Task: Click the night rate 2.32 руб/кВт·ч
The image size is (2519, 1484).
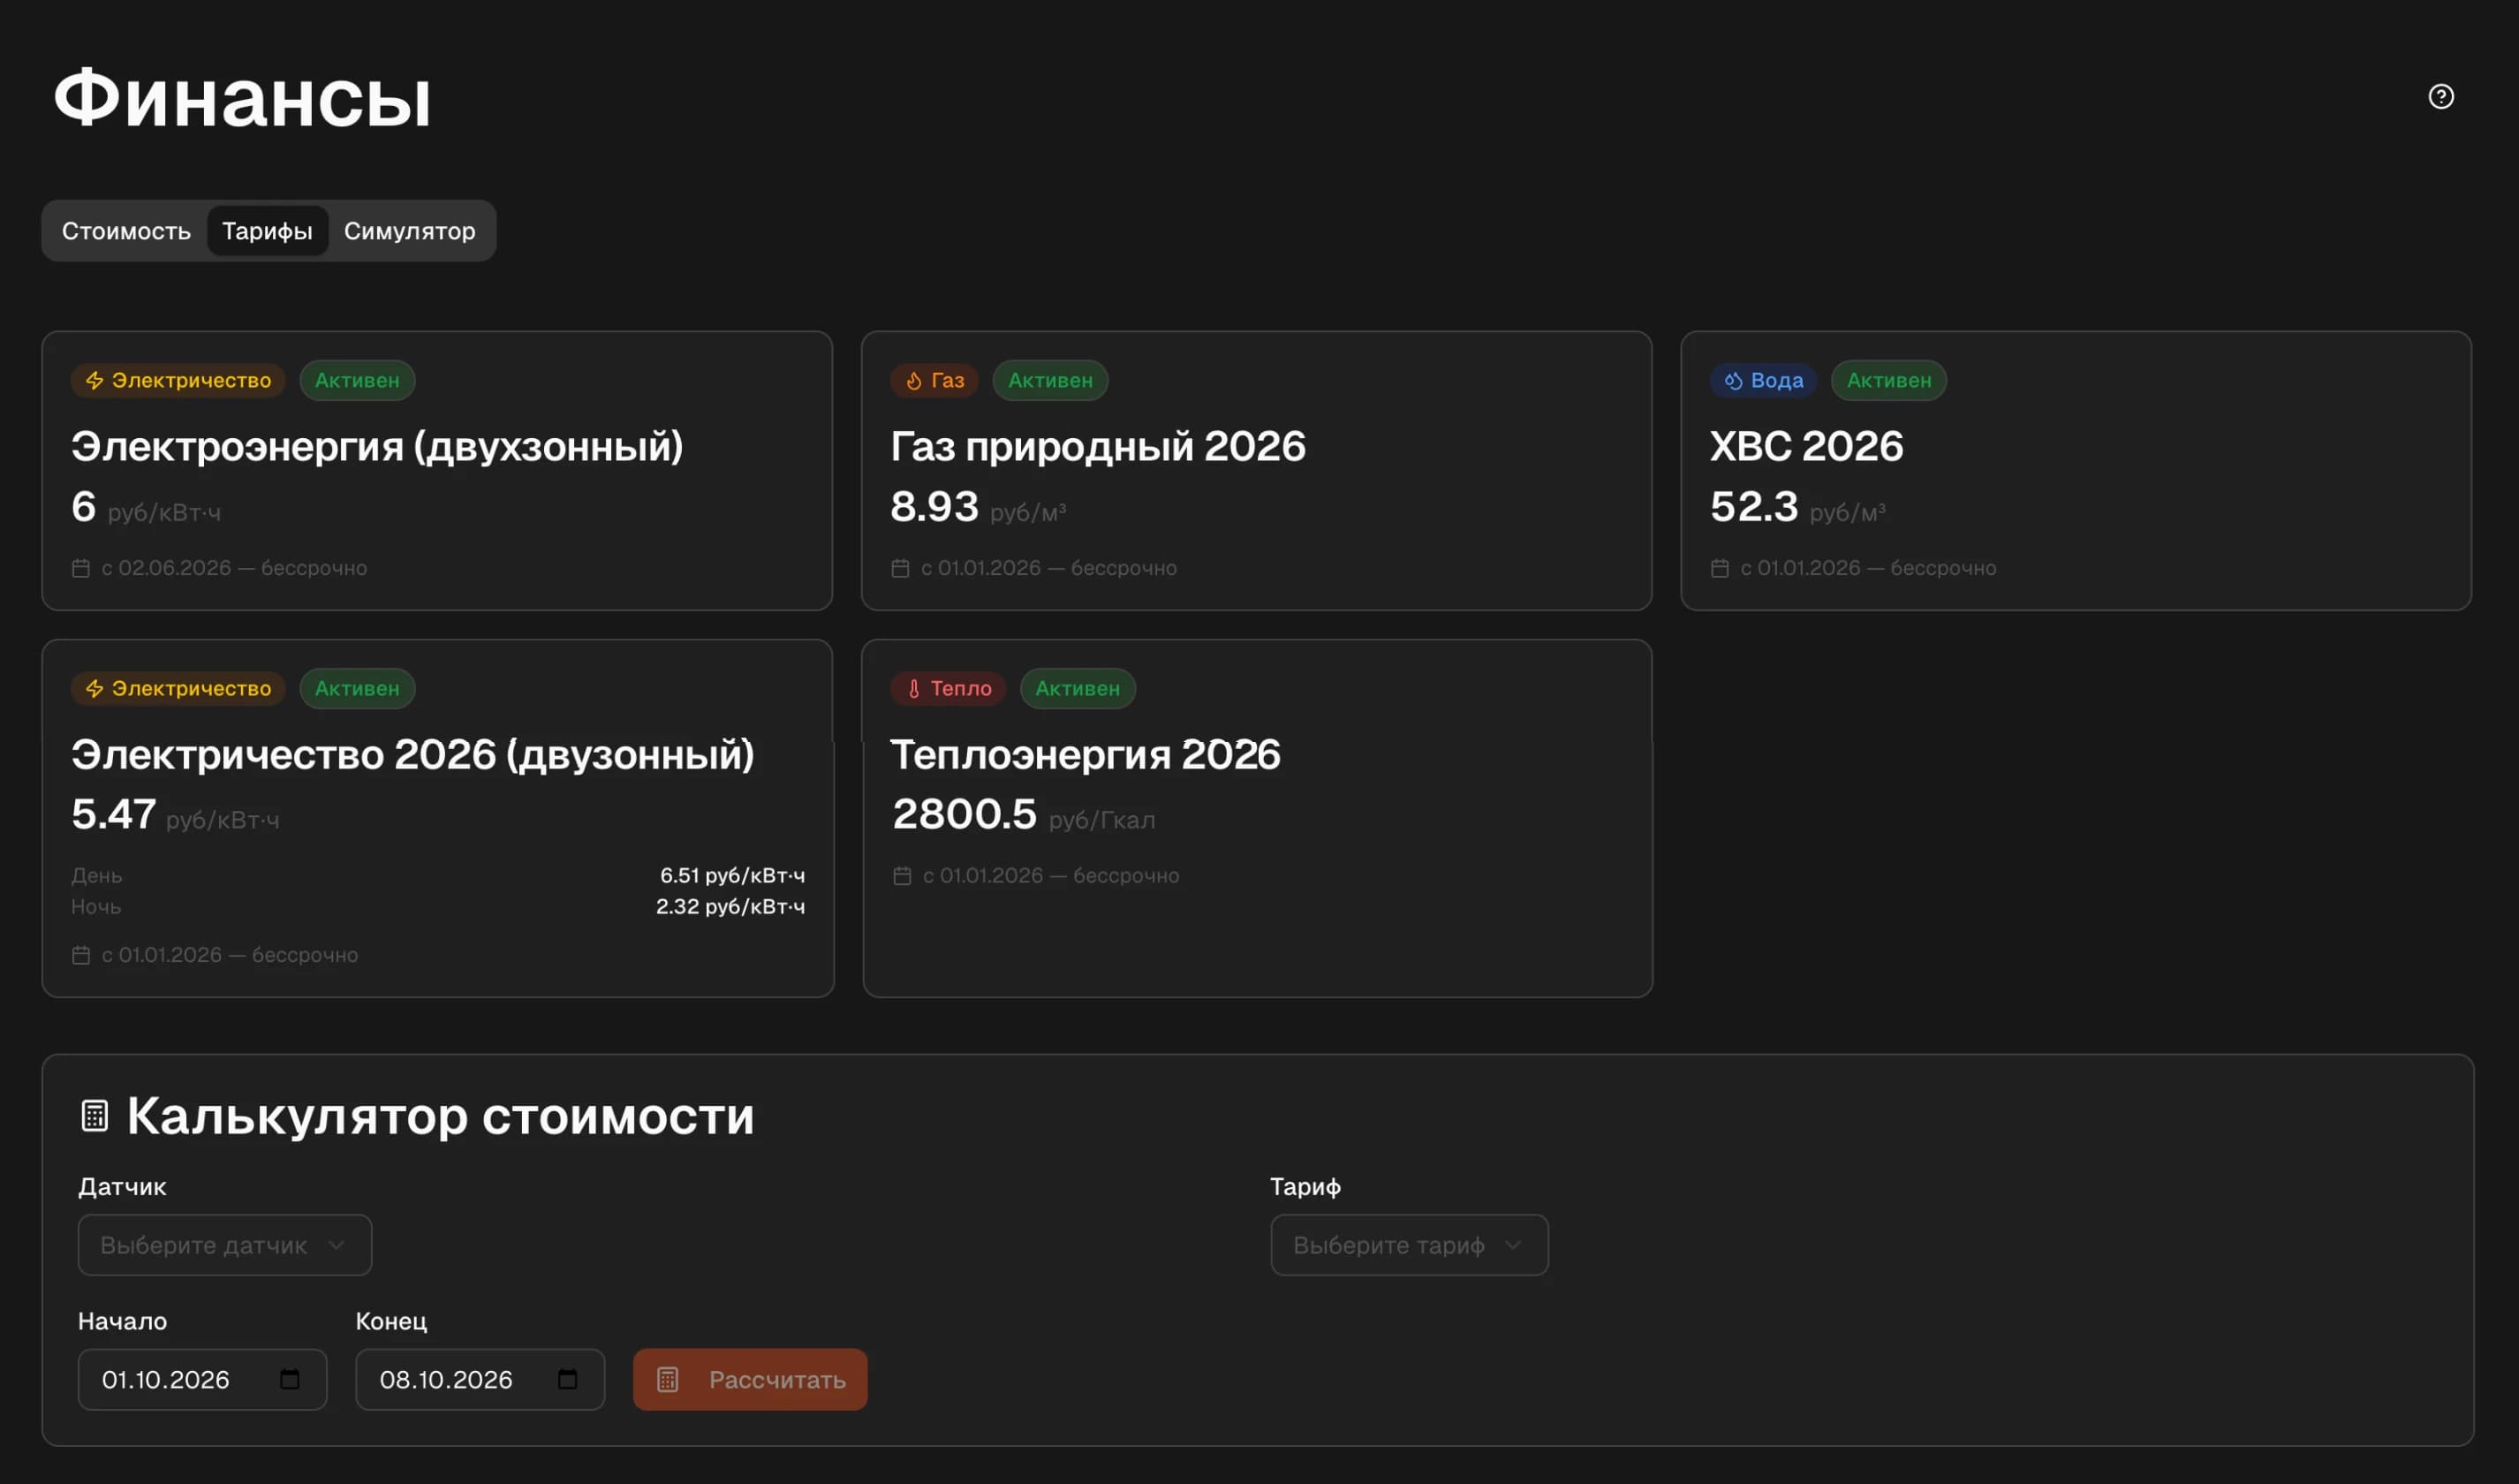Action: (730, 906)
